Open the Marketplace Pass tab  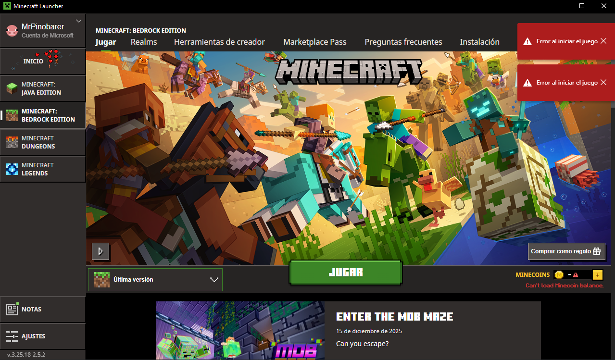pyautogui.click(x=315, y=42)
